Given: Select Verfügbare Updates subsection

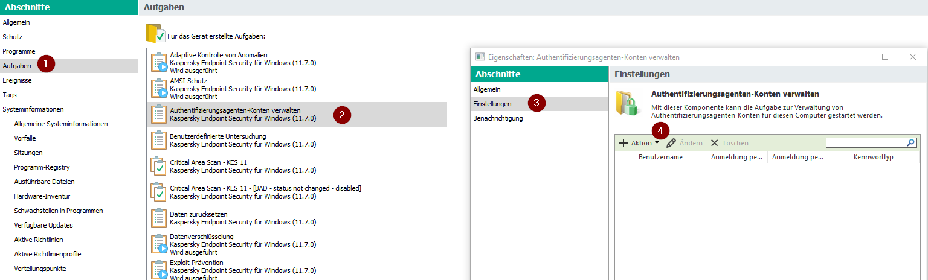Looking at the screenshot, I should [43, 225].
